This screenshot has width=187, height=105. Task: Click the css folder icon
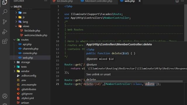[x=20, y=13]
